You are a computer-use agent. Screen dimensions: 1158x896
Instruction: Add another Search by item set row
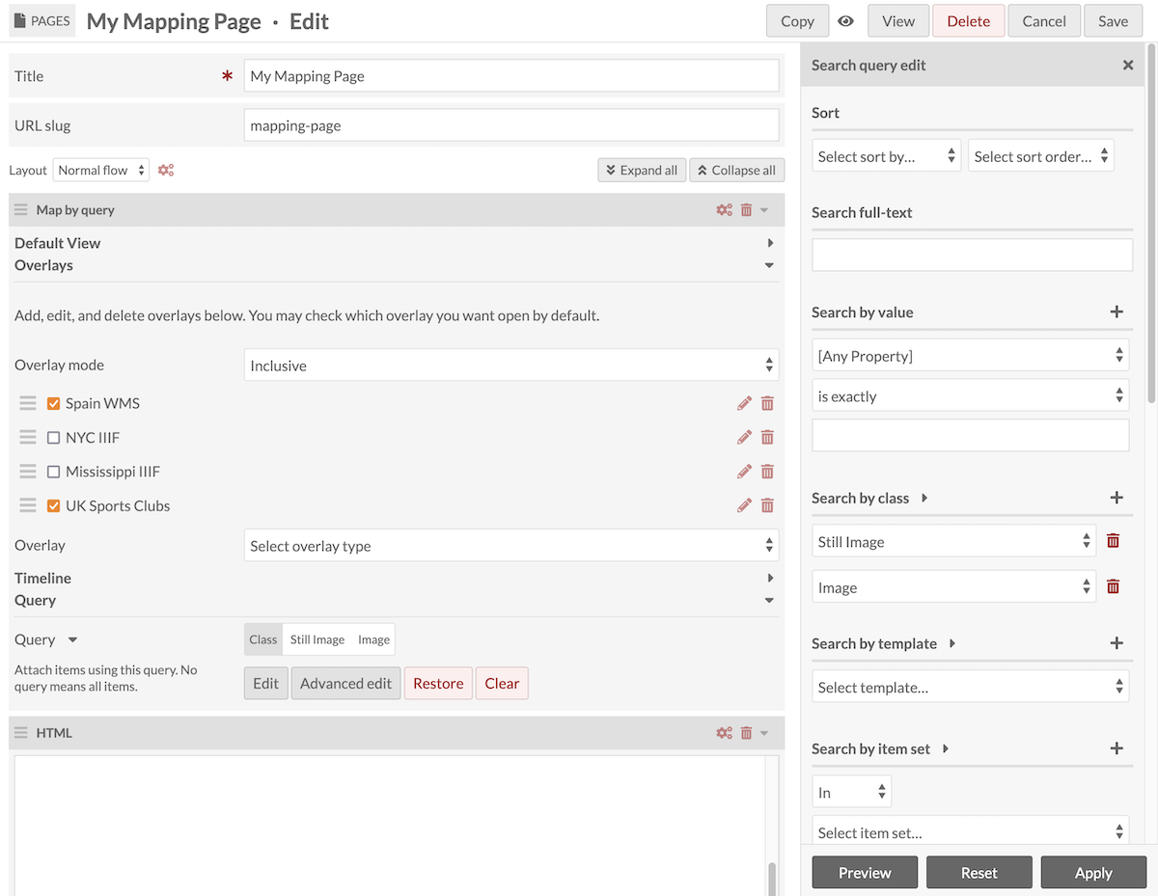pyautogui.click(x=1117, y=748)
